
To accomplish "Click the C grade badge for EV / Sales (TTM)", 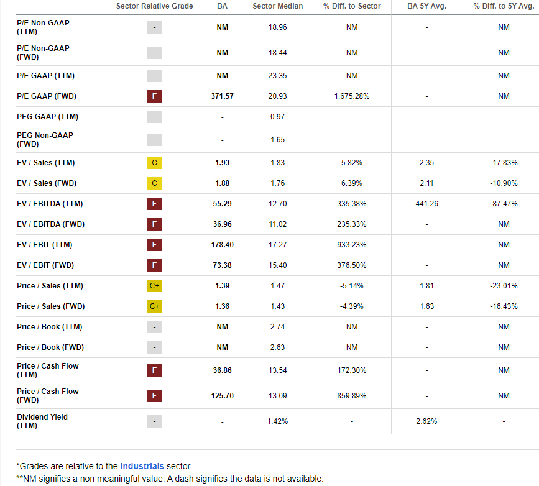I will pyautogui.click(x=154, y=163).
